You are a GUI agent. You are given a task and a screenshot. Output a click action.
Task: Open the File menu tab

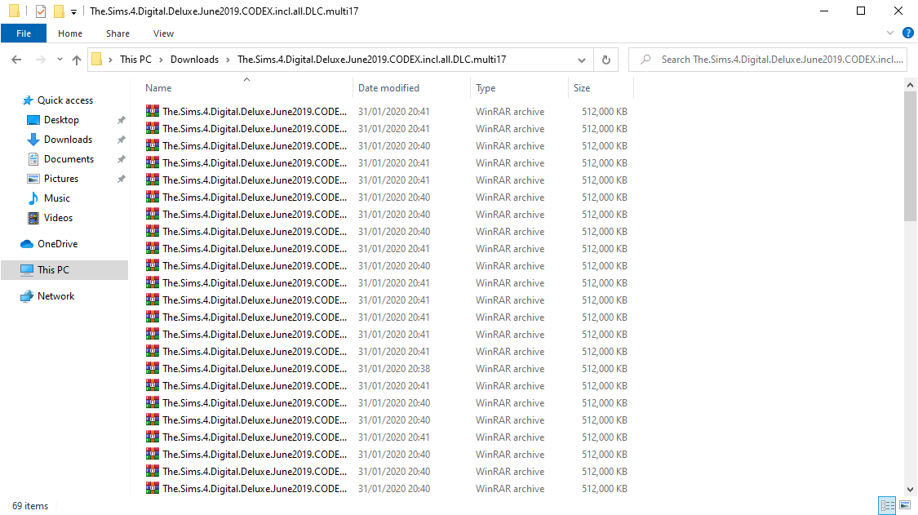pyautogui.click(x=24, y=33)
